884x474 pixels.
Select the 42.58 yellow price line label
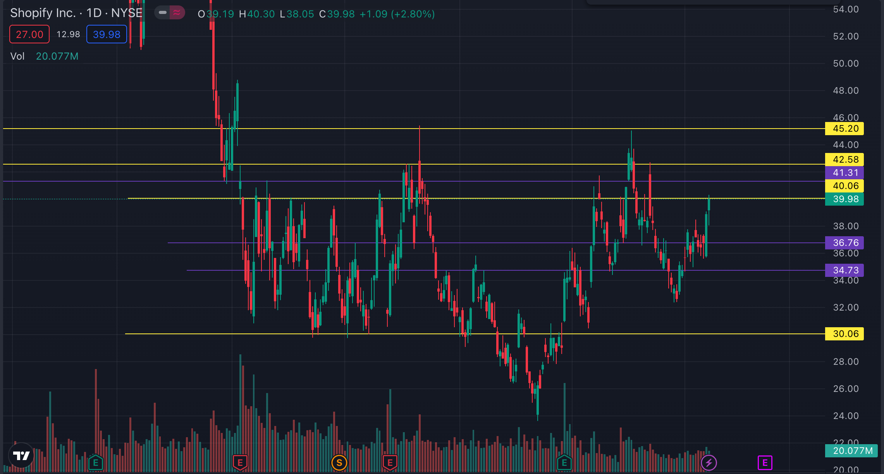tap(844, 160)
